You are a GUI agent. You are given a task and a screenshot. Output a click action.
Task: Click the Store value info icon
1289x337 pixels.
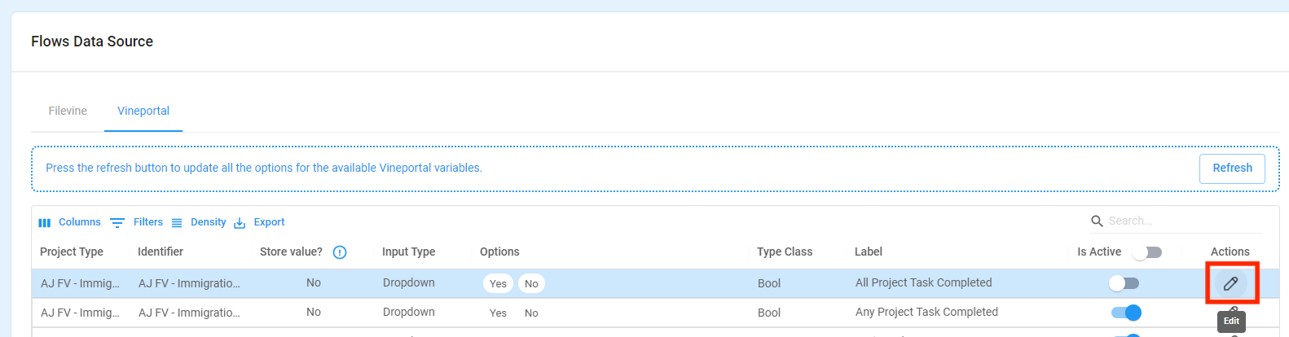(x=340, y=252)
